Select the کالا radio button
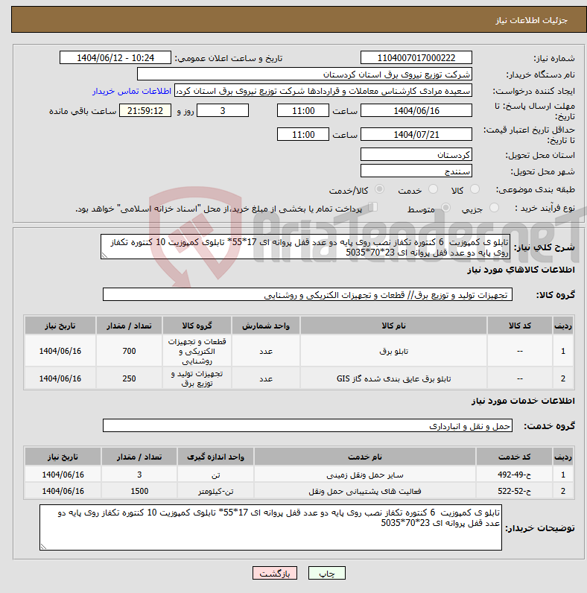The height and width of the screenshot is (593, 587). pyautogui.click(x=475, y=189)
